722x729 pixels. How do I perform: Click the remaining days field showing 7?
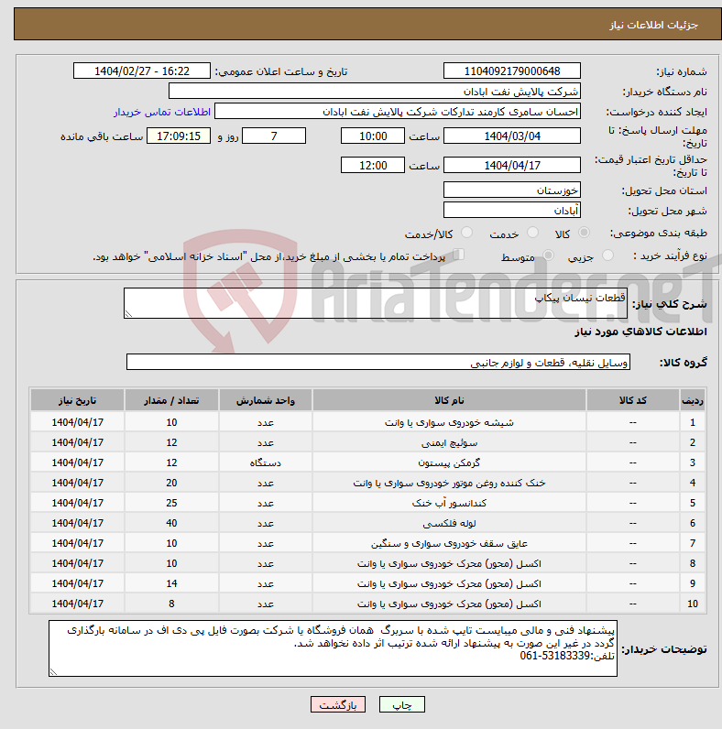tap(274, 136)
